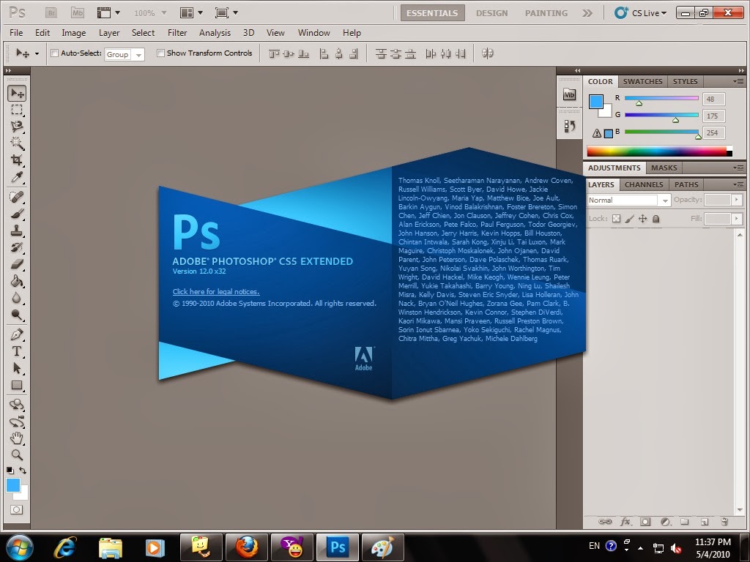Open the Filter menu
Image resolution: width=750 pixels, height=562 pixels.
pos(177,32)
